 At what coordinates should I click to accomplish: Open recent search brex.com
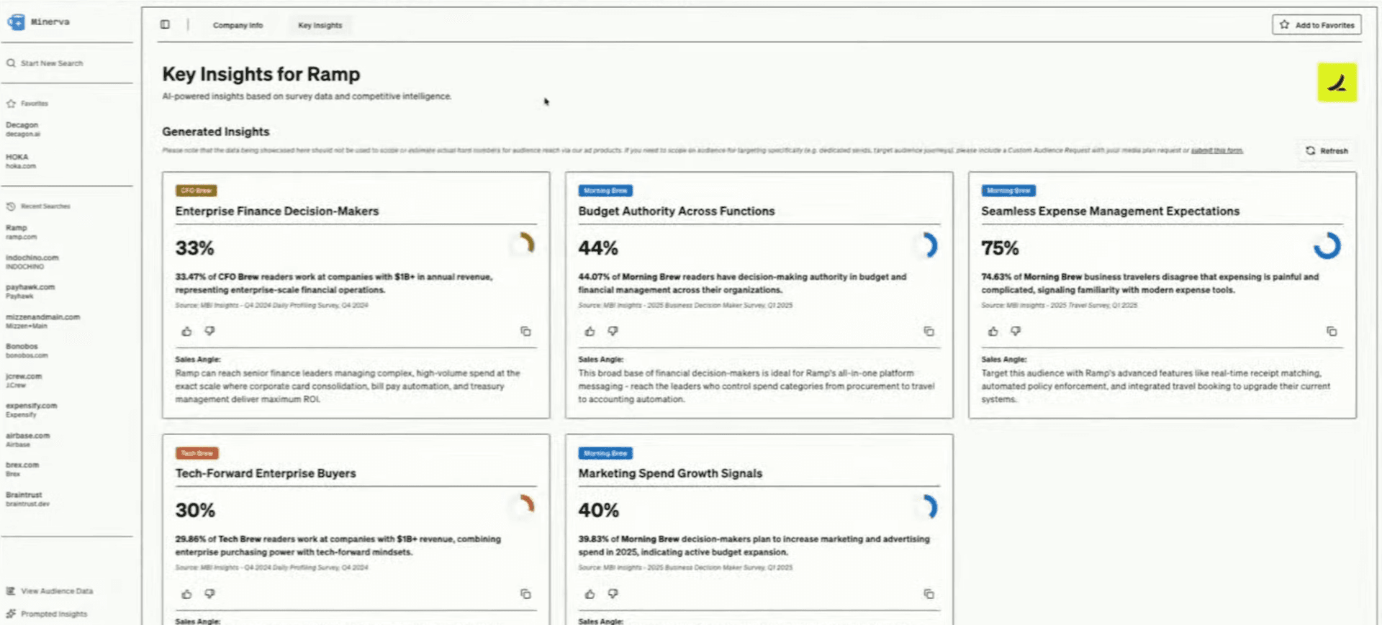tap(22, 470)
